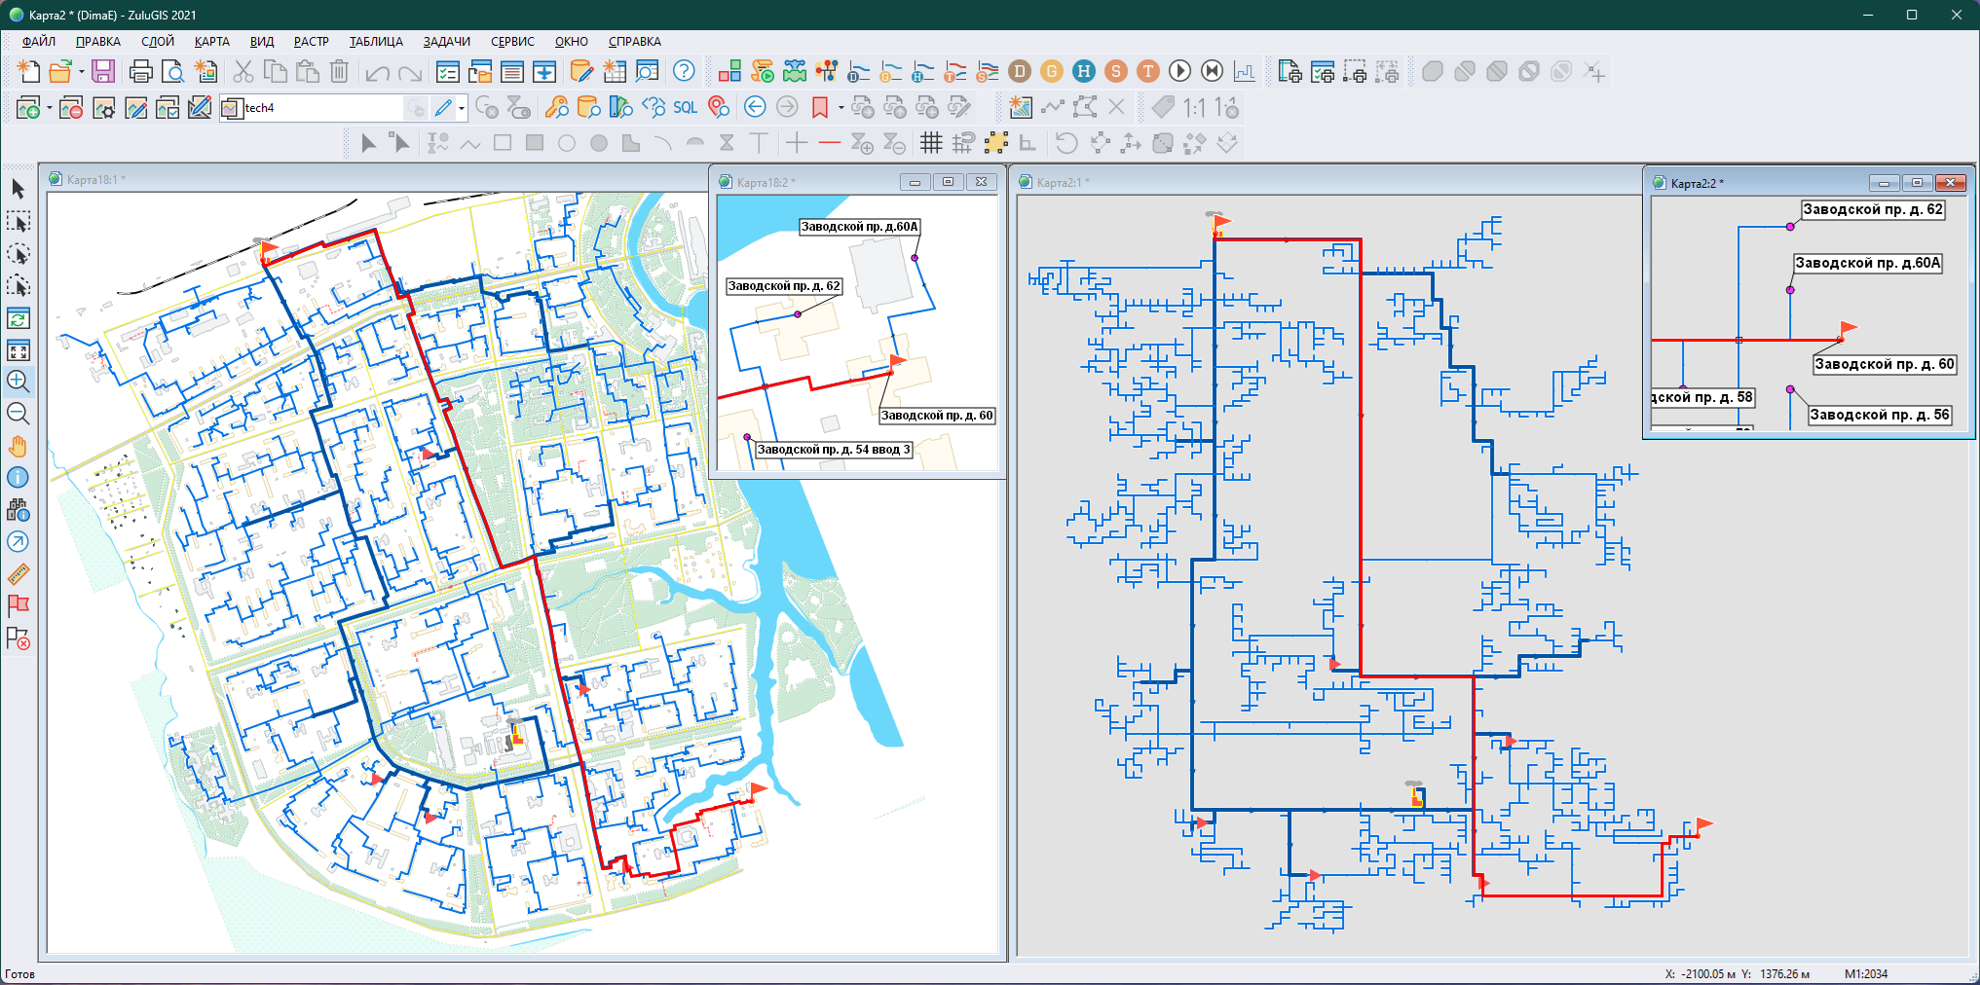Viewport: 1980px width, 985px height.
Task: Click the blue H circle icon
Action: (x=1083, y=71)
